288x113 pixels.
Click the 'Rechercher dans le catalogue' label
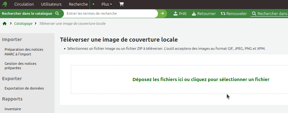tap(27, 13)
